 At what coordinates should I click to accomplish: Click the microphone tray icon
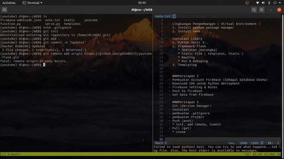[269, 3]
